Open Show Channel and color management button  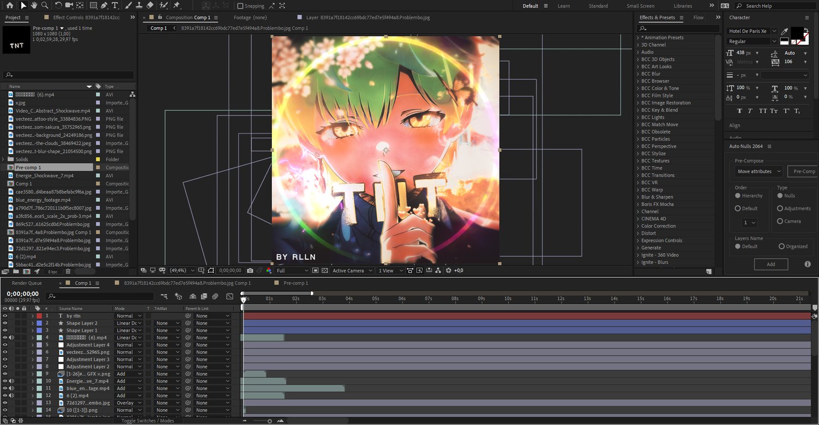pyautogui.click(x=269, y=271)
